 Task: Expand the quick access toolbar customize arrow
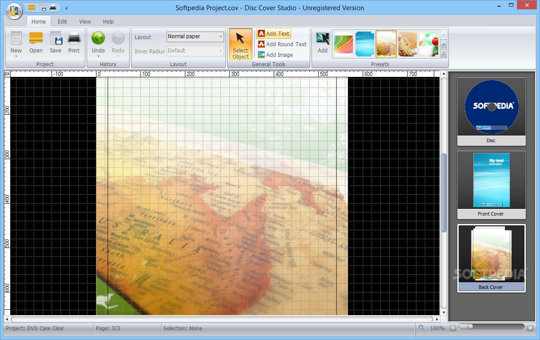66,8
